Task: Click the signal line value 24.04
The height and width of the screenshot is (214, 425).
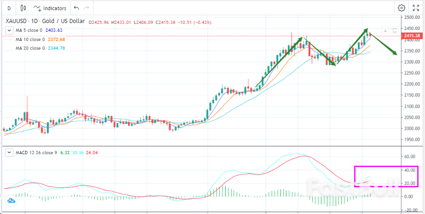Action: tap(92, 152)
